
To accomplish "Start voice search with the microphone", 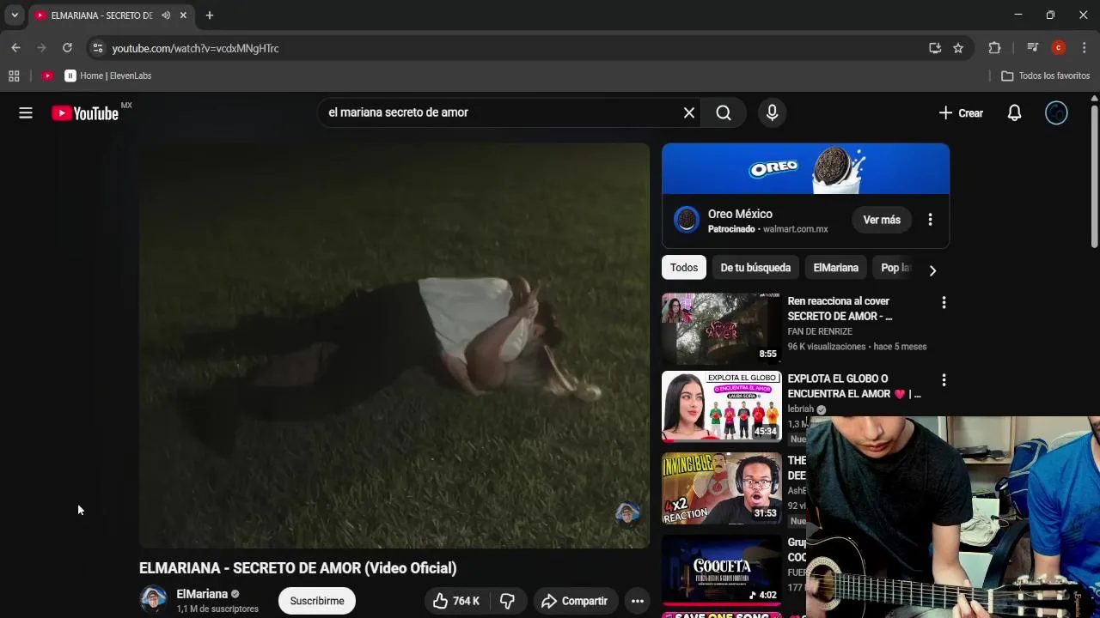I will coord(772,113).
